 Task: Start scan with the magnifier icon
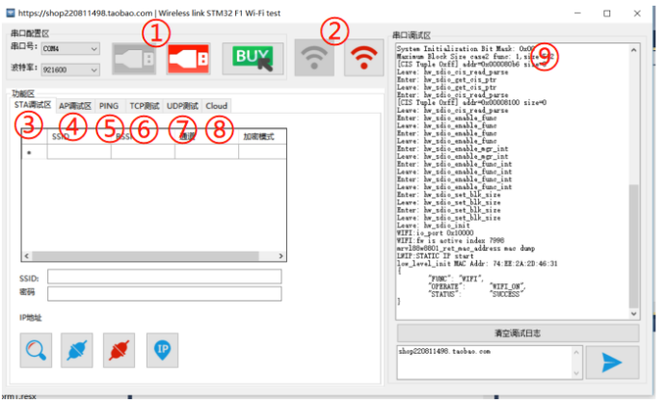click(x=36, y=350)
